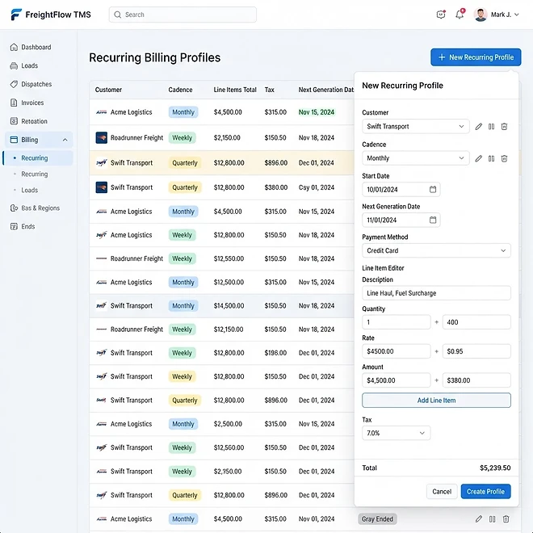Sort by Line Items Total column header
The width and height of the screenshot is (533, 533).
[235, 90]
